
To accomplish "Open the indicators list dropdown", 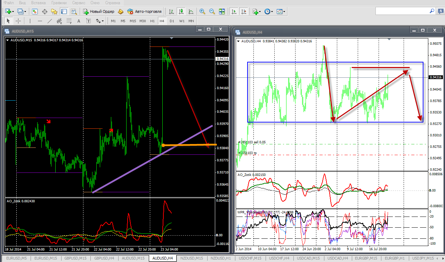I will pyautogui.click(x=257, y=11).
